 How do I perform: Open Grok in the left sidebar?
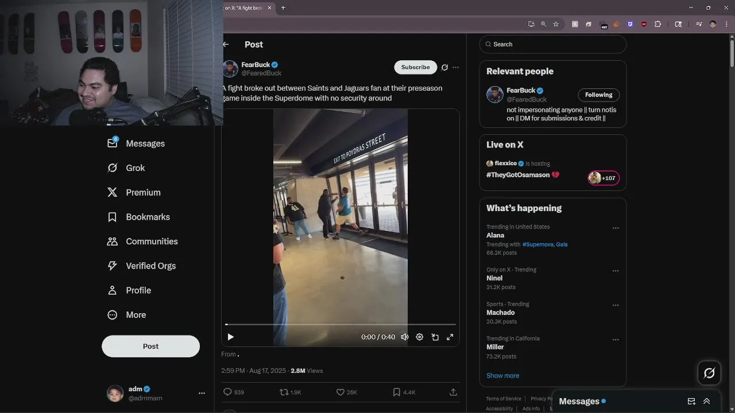[x=126, y=168]
